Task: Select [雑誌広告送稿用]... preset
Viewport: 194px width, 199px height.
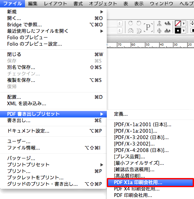Action: (150, 170)
